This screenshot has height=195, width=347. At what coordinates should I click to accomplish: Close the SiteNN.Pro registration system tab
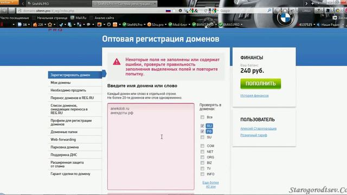pos(155,4)
